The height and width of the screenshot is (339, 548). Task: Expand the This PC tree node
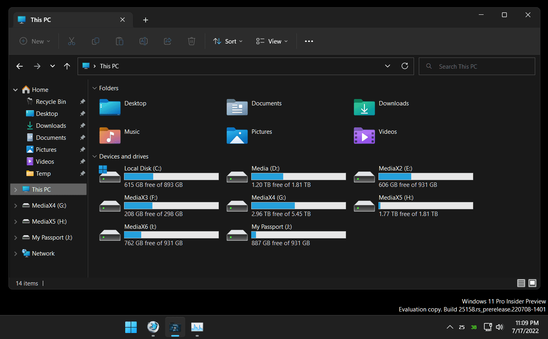pos(16,190)
